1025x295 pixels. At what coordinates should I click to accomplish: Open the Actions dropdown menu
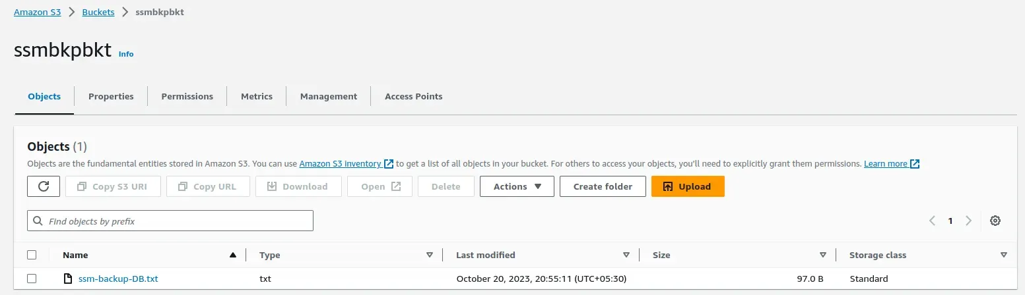point(517,186)
